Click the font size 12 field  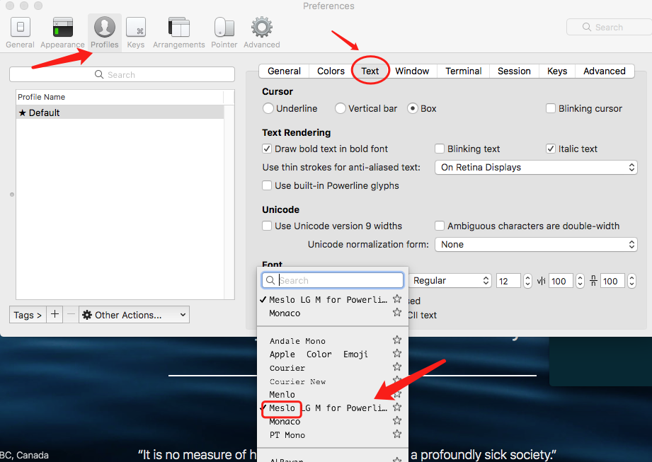[508, 281]
